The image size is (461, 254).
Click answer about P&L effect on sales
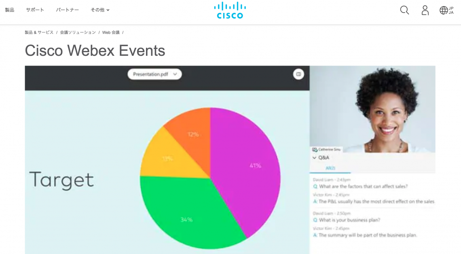point(376,201)
